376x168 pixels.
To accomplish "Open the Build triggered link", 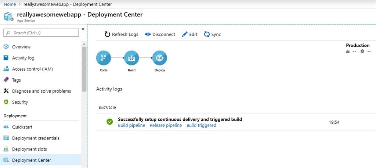I will tap(202, 125).
